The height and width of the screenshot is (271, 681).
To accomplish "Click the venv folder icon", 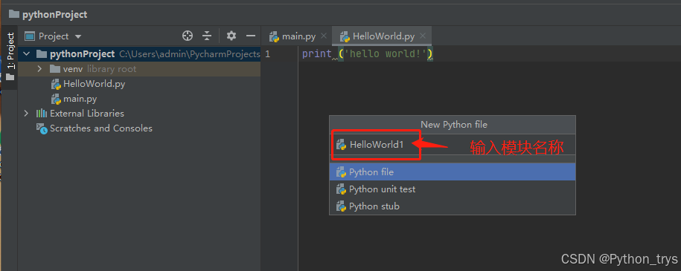I will [55, 69].
